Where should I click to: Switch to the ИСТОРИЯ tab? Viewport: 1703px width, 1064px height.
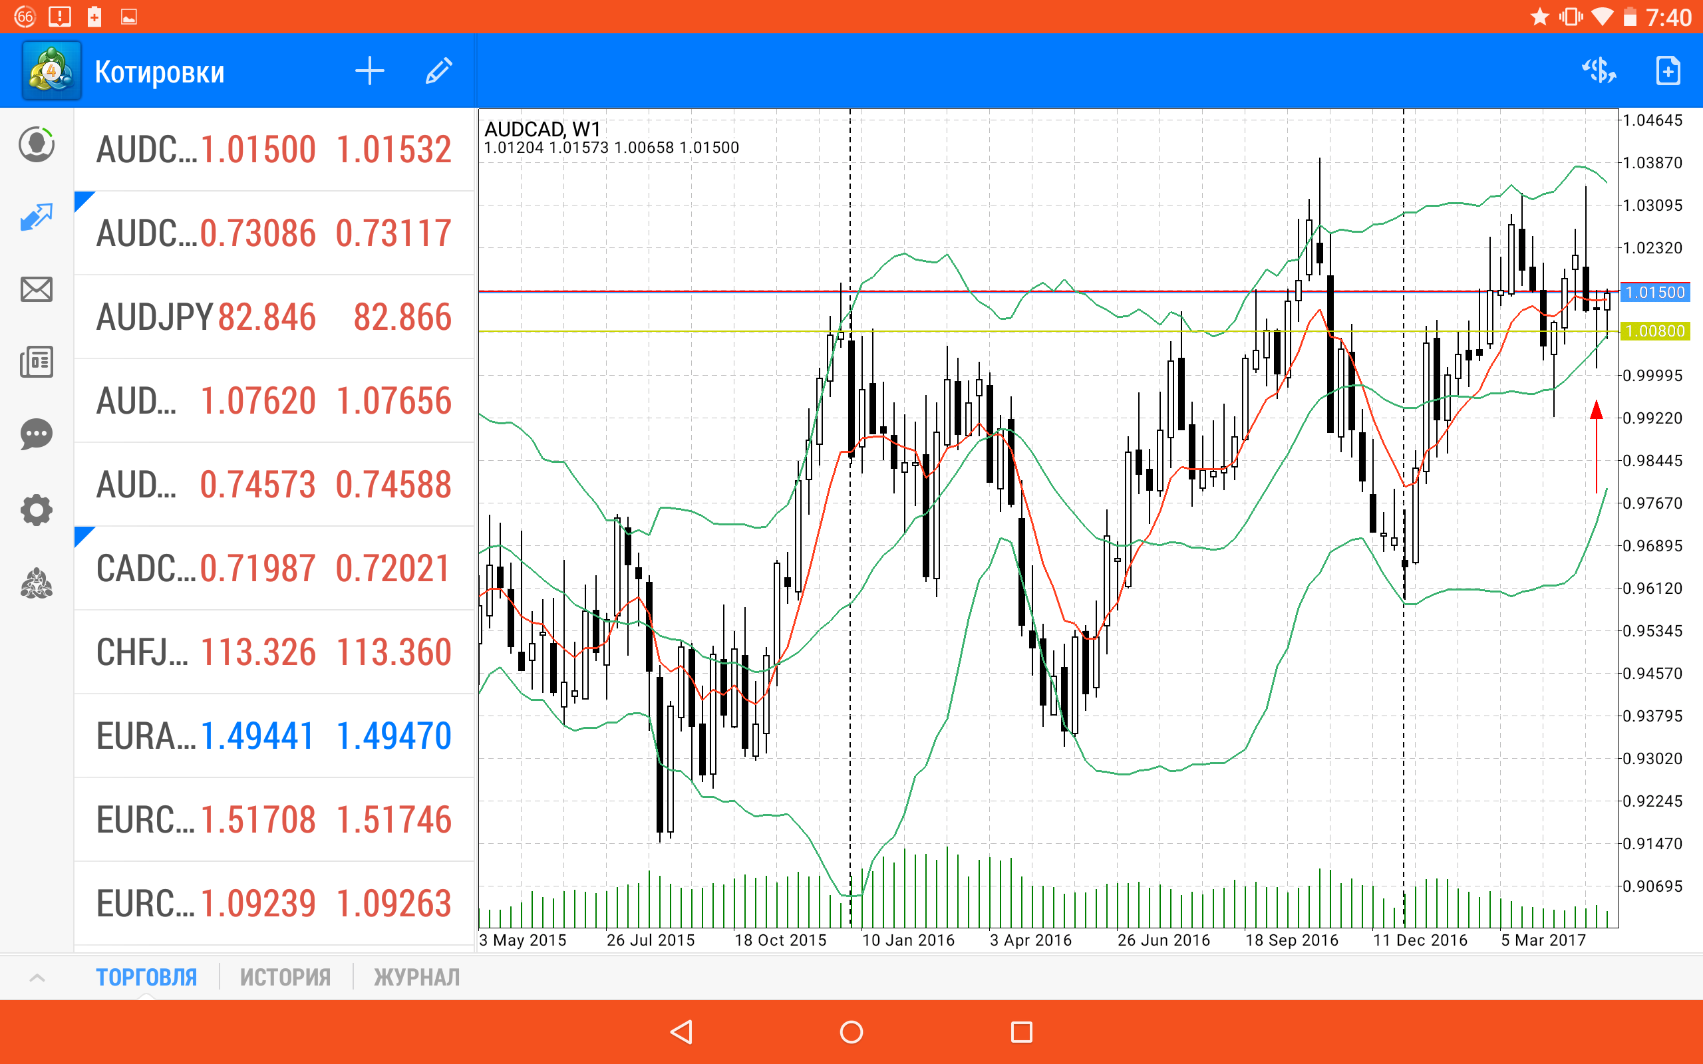pyautogui.click(x=285, y=978)
